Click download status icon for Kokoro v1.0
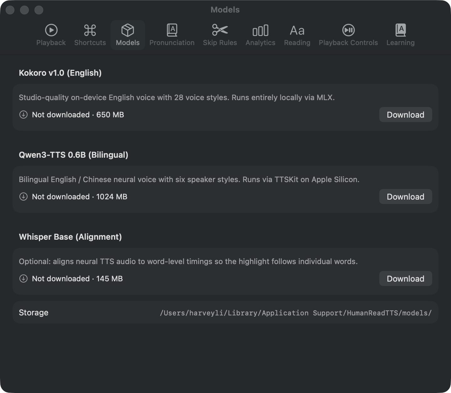The width and height of the screenshot is (451, 393). 23,115
